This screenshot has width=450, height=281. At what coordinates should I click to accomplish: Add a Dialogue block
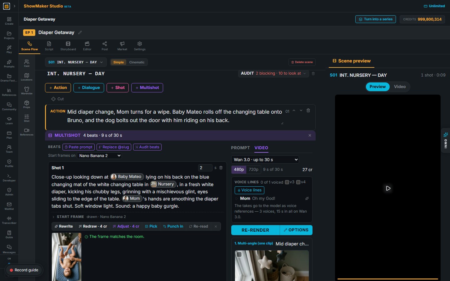click(89, 88)
